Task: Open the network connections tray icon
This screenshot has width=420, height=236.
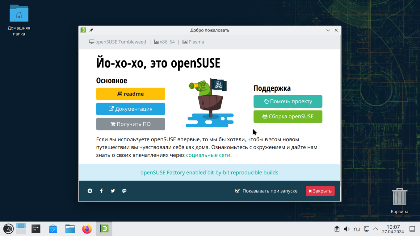Action: point(367,229)
